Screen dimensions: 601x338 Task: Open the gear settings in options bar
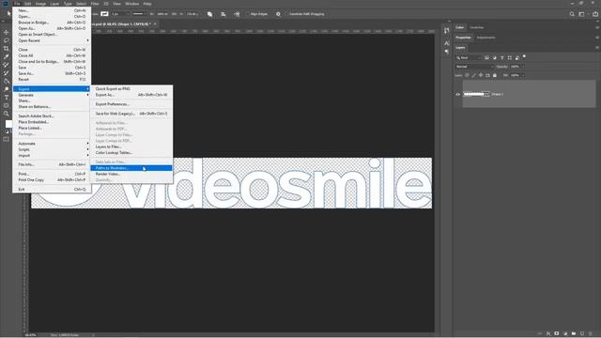pos(278,14)
